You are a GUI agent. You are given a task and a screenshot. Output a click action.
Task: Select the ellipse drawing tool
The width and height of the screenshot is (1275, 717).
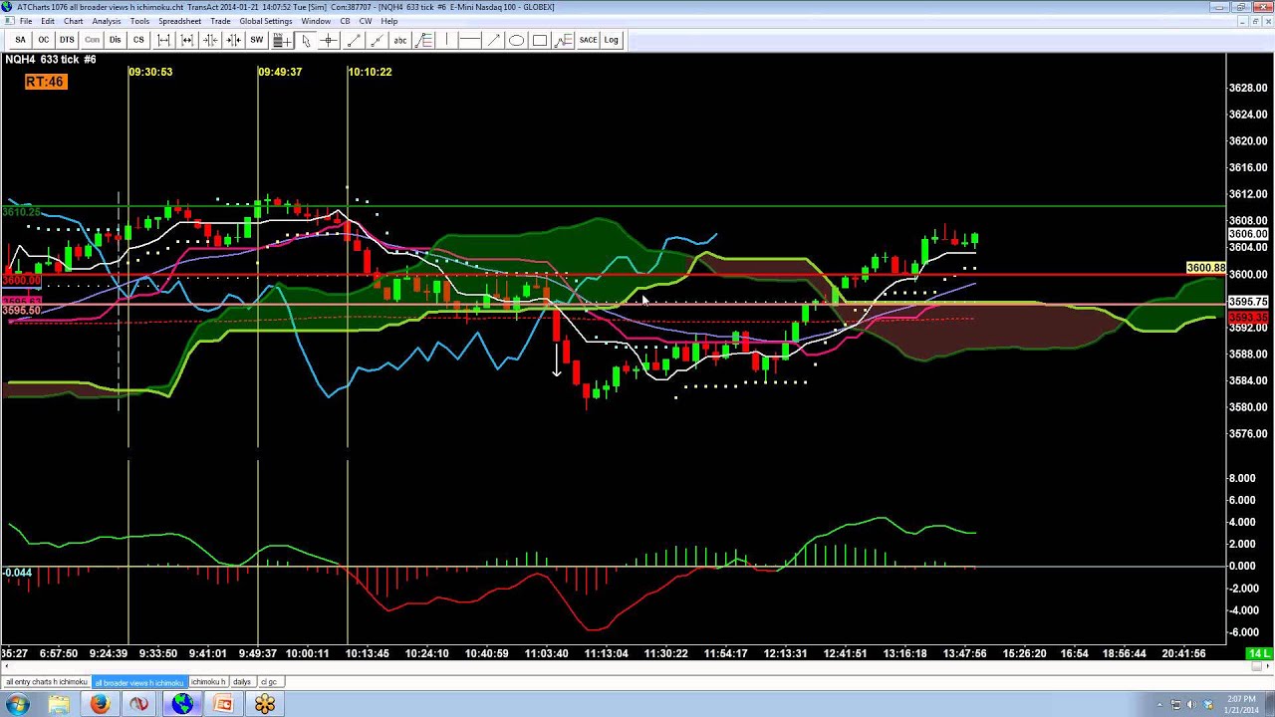517,40
